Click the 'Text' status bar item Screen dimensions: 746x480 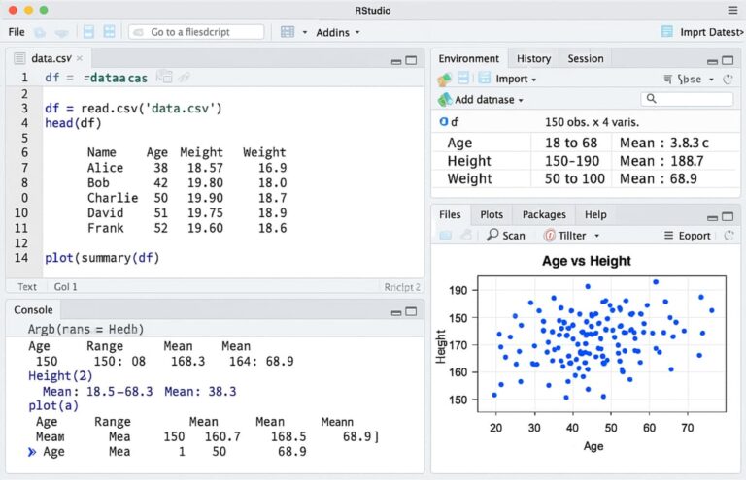tap(26, 287)
